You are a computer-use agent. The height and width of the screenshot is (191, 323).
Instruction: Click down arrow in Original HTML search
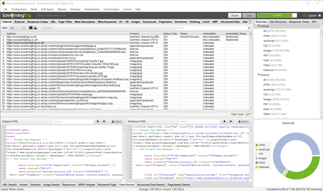click(98, 122)
